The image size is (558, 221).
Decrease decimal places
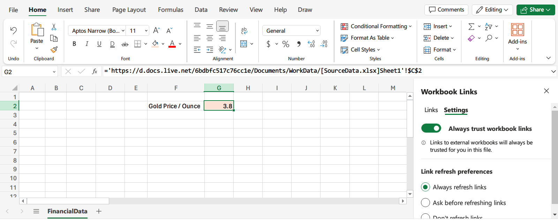(324, 44)
